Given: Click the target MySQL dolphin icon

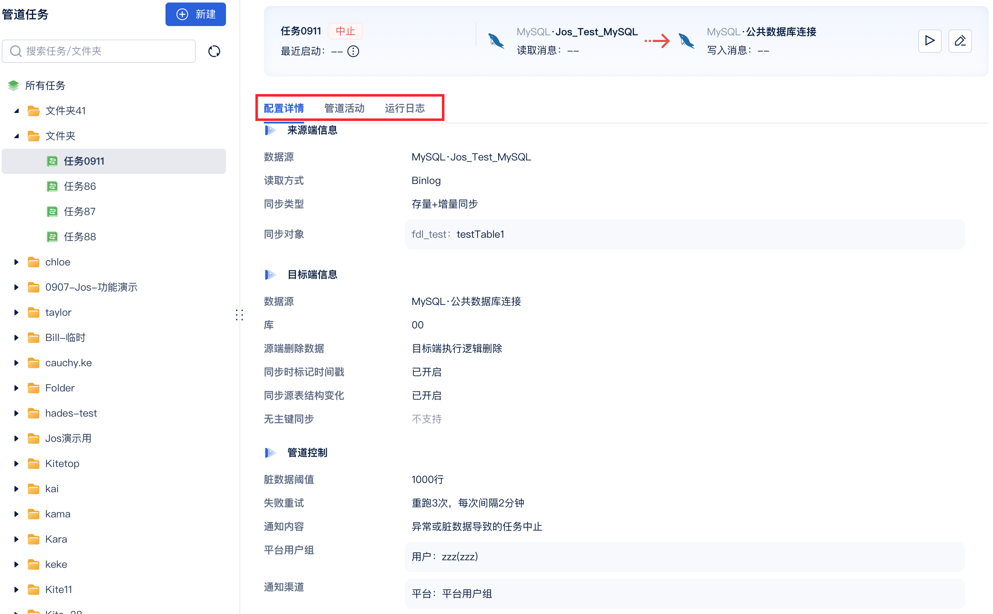Looking at the screenshot, I should 686,41.
